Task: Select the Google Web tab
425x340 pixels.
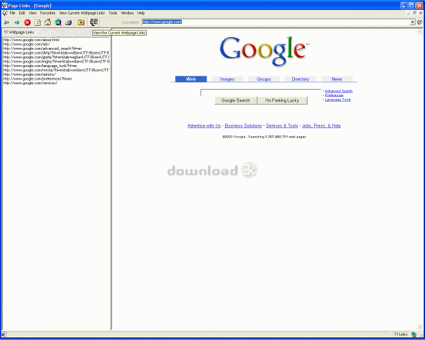Action: 191,79
